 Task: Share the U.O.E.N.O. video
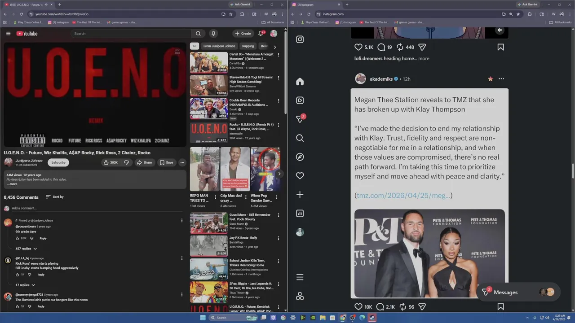144,162
